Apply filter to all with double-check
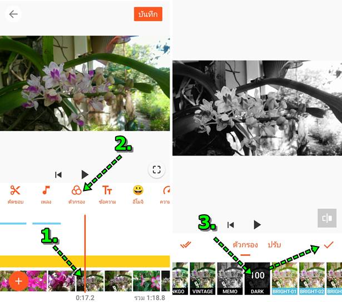The height and width of the screenshot is (302, 342). [185, 245]
